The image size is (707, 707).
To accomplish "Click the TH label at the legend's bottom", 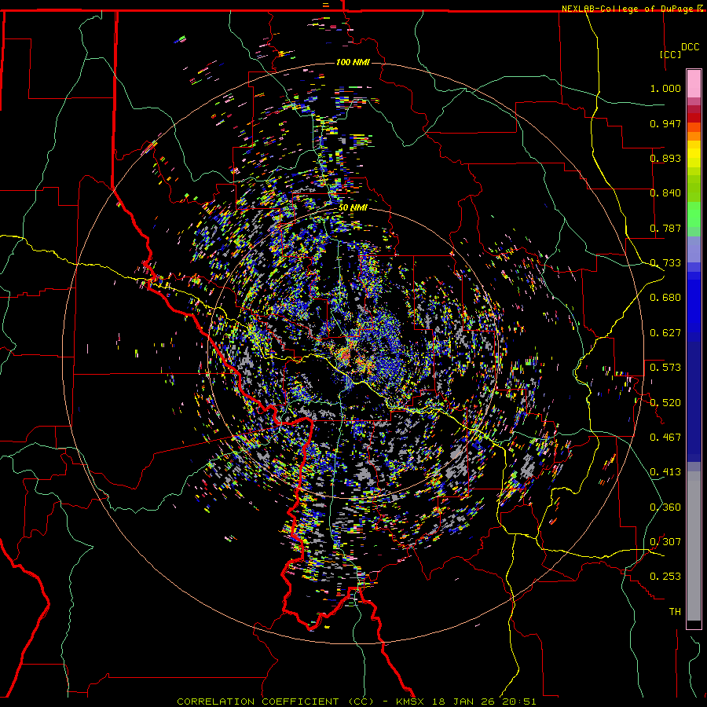I will (675, 612).
